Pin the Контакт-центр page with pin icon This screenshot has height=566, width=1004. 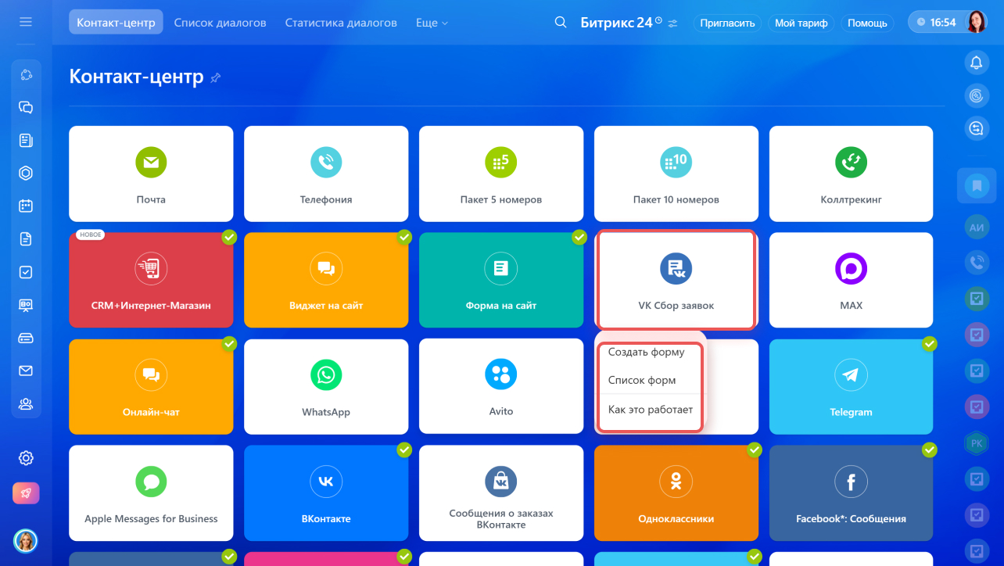[x=216, y=77]
